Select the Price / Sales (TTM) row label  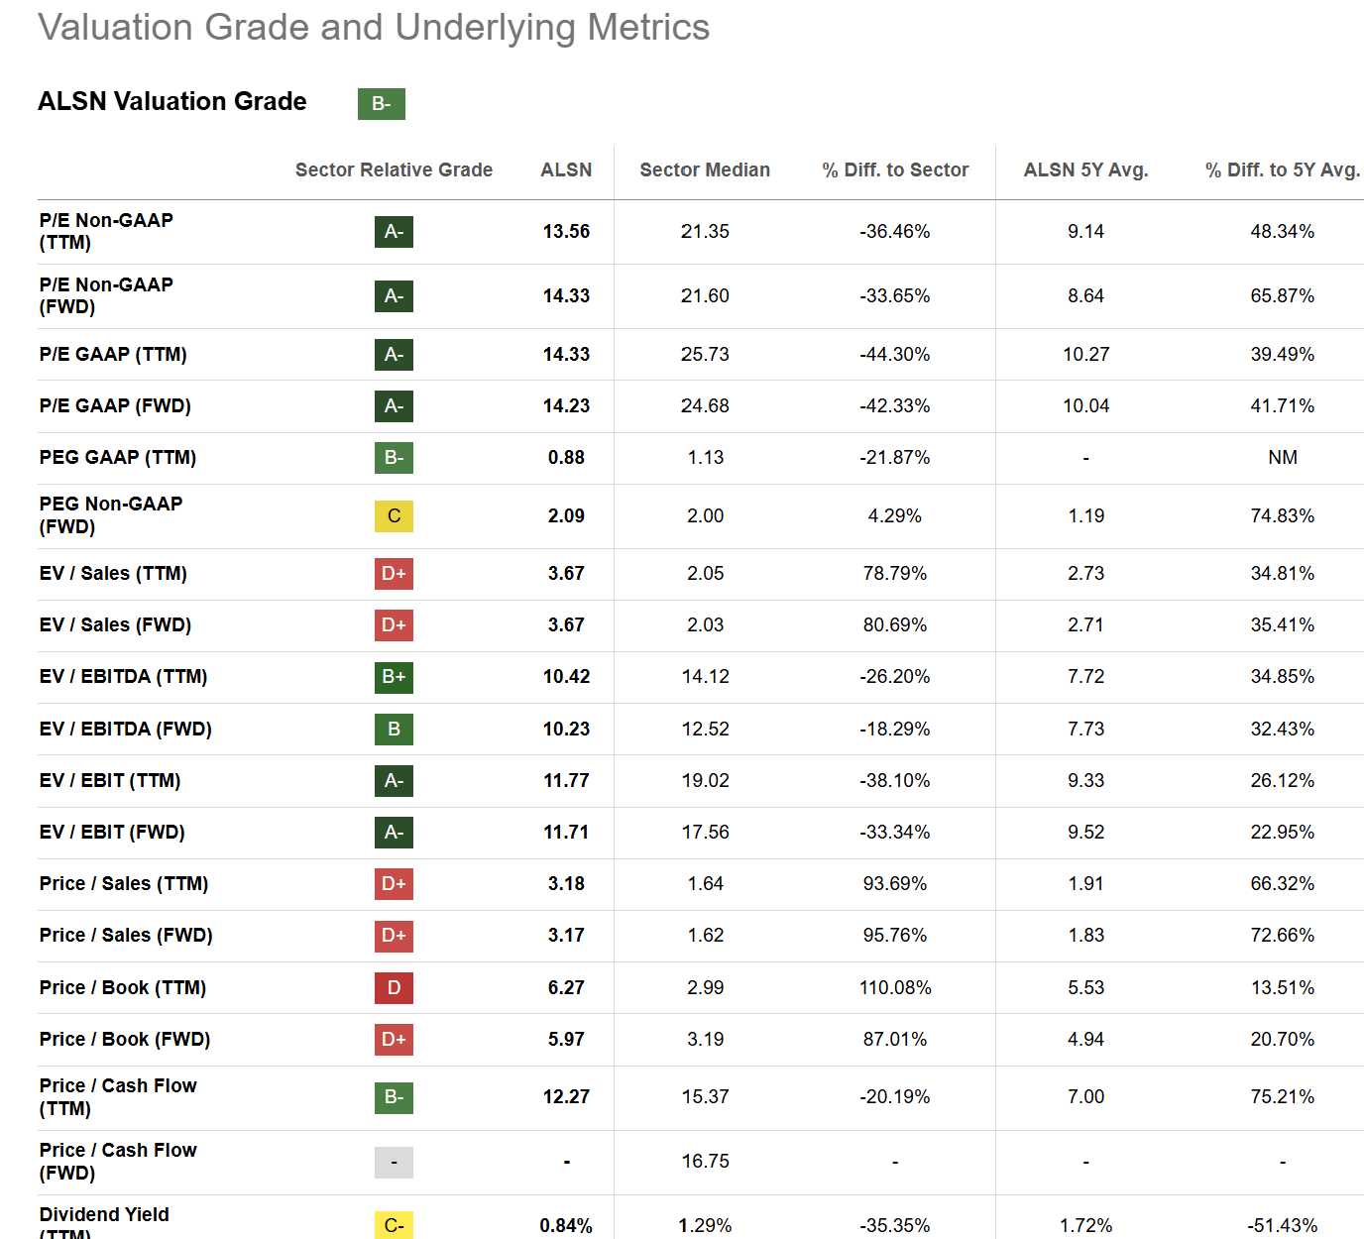tap(124, 884)
